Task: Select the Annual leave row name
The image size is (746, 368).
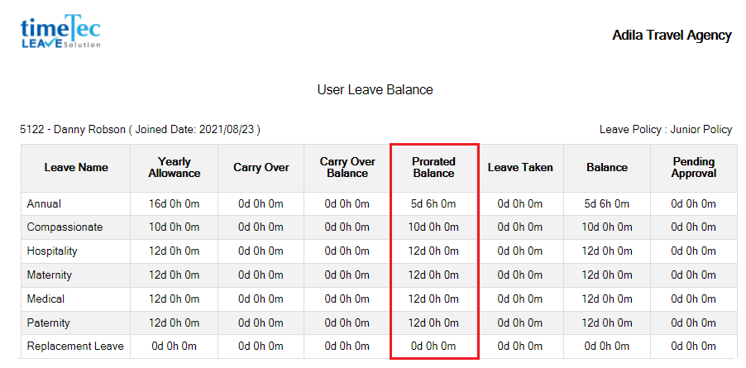Action: pos(44,204)
